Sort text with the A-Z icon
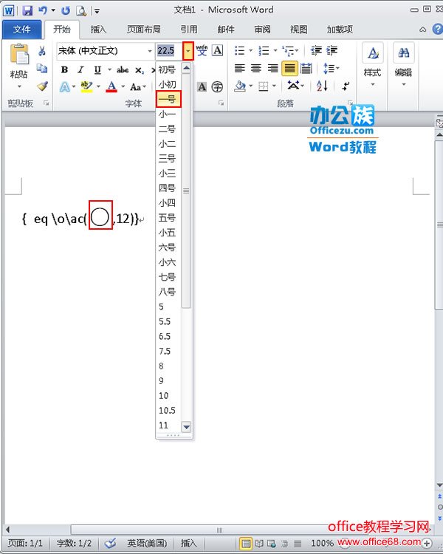The image size is (443, 554). tap(322, 86)
